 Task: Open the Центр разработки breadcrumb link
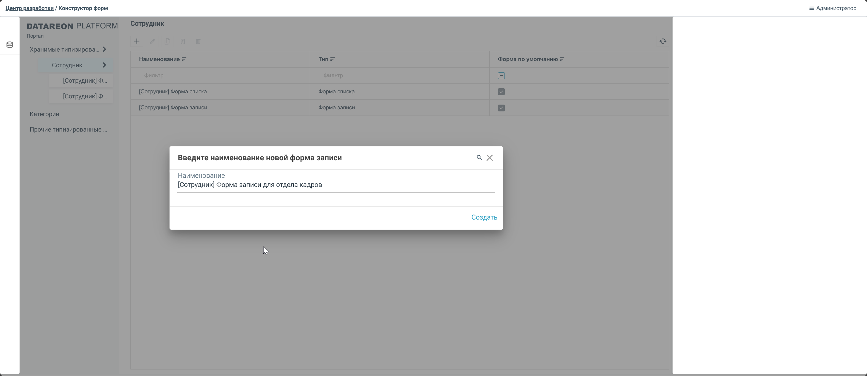pos(30,8)
